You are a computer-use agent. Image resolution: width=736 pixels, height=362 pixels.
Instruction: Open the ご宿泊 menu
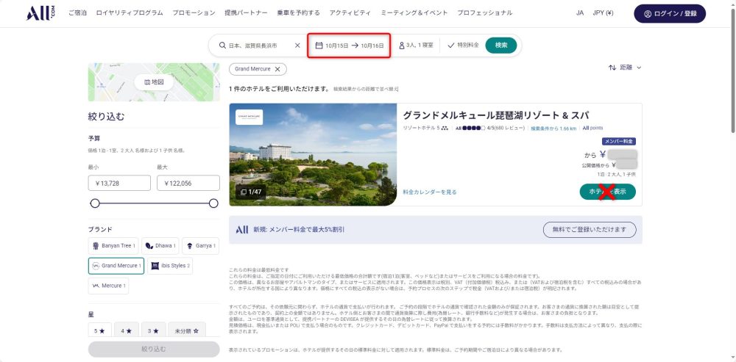(x=77, y=13)
